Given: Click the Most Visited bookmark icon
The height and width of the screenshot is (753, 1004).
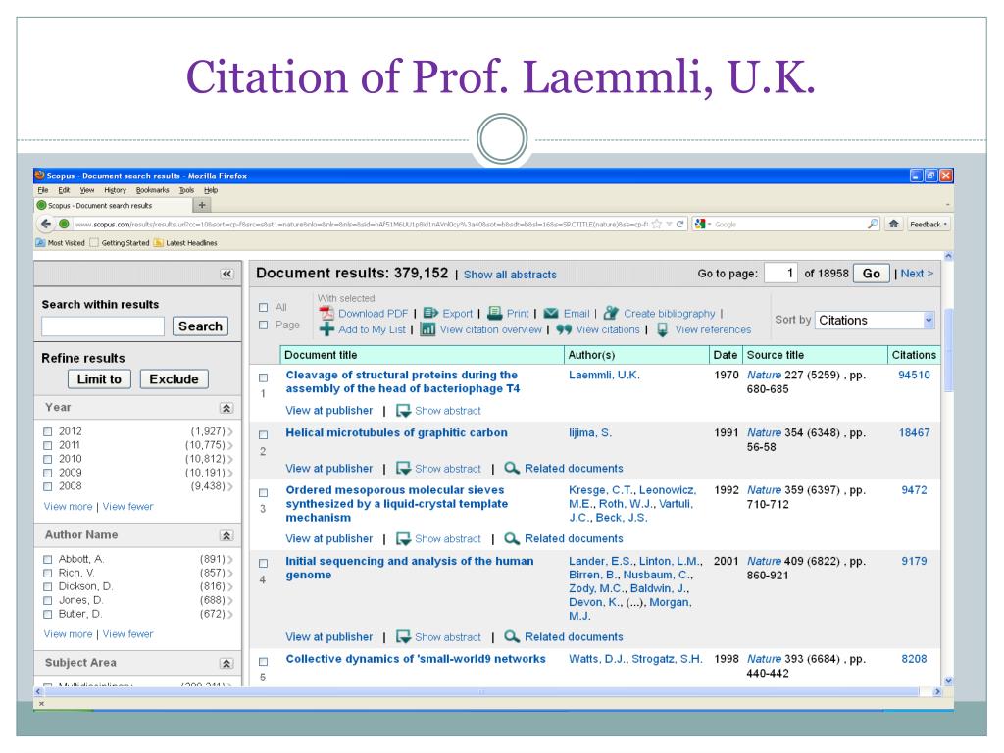Looking at the screenshot, I should pyautogui.click(x=40, y=243).
